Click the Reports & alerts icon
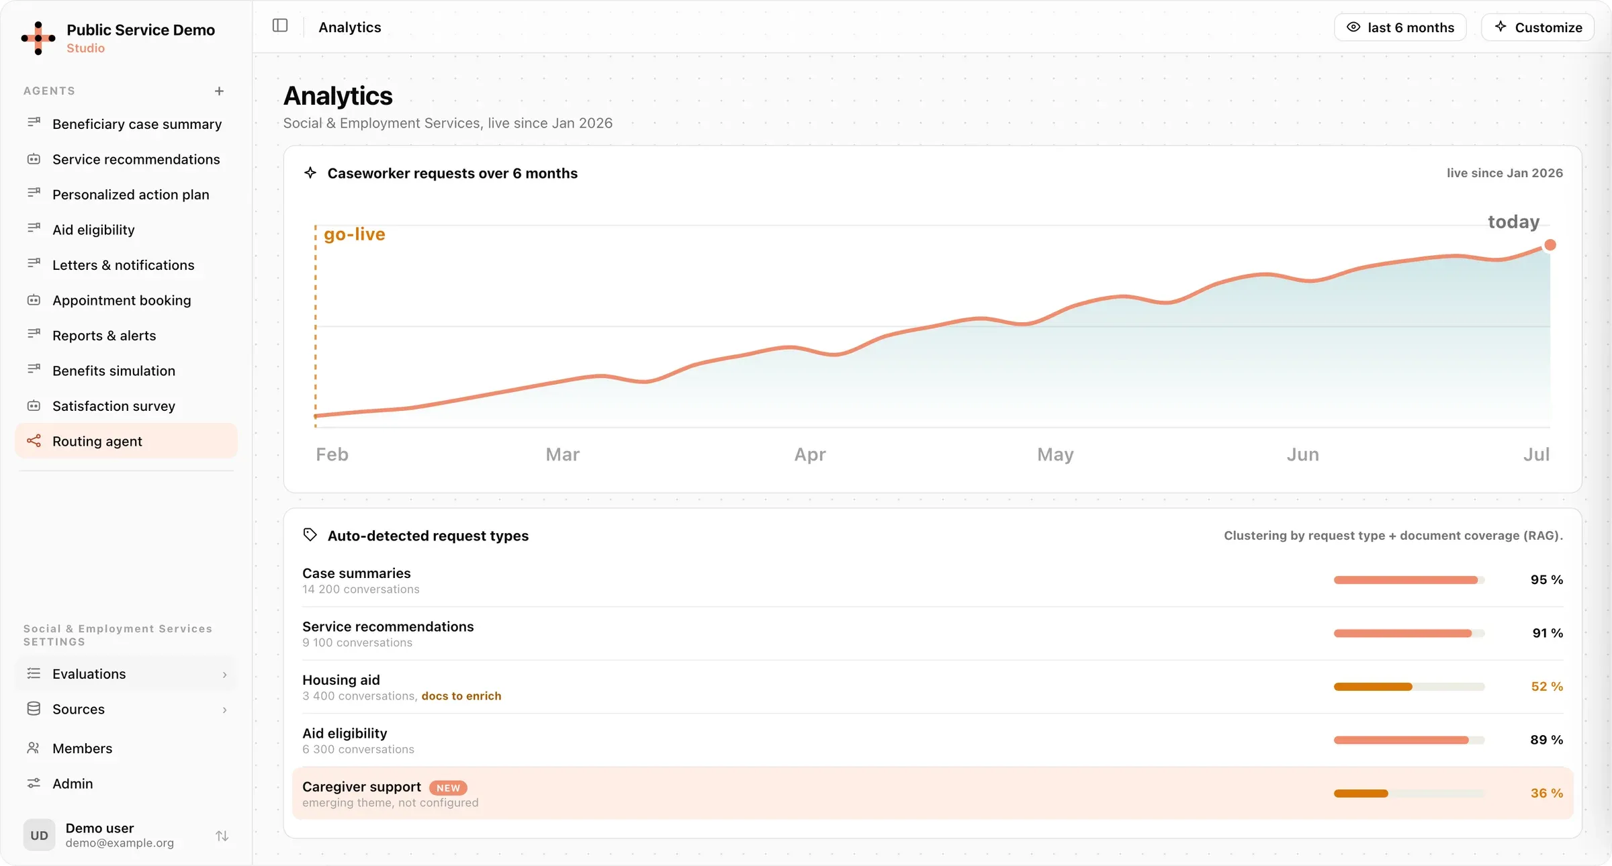This screenshot has height=866, width=1612. pyautogui.click(x=34, y=334)
